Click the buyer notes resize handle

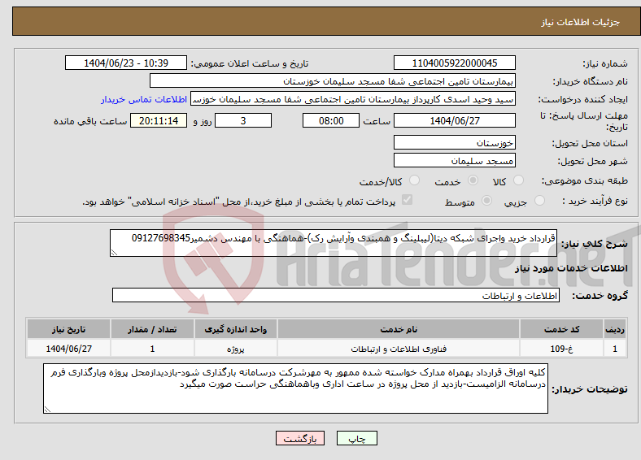[47, 409]
